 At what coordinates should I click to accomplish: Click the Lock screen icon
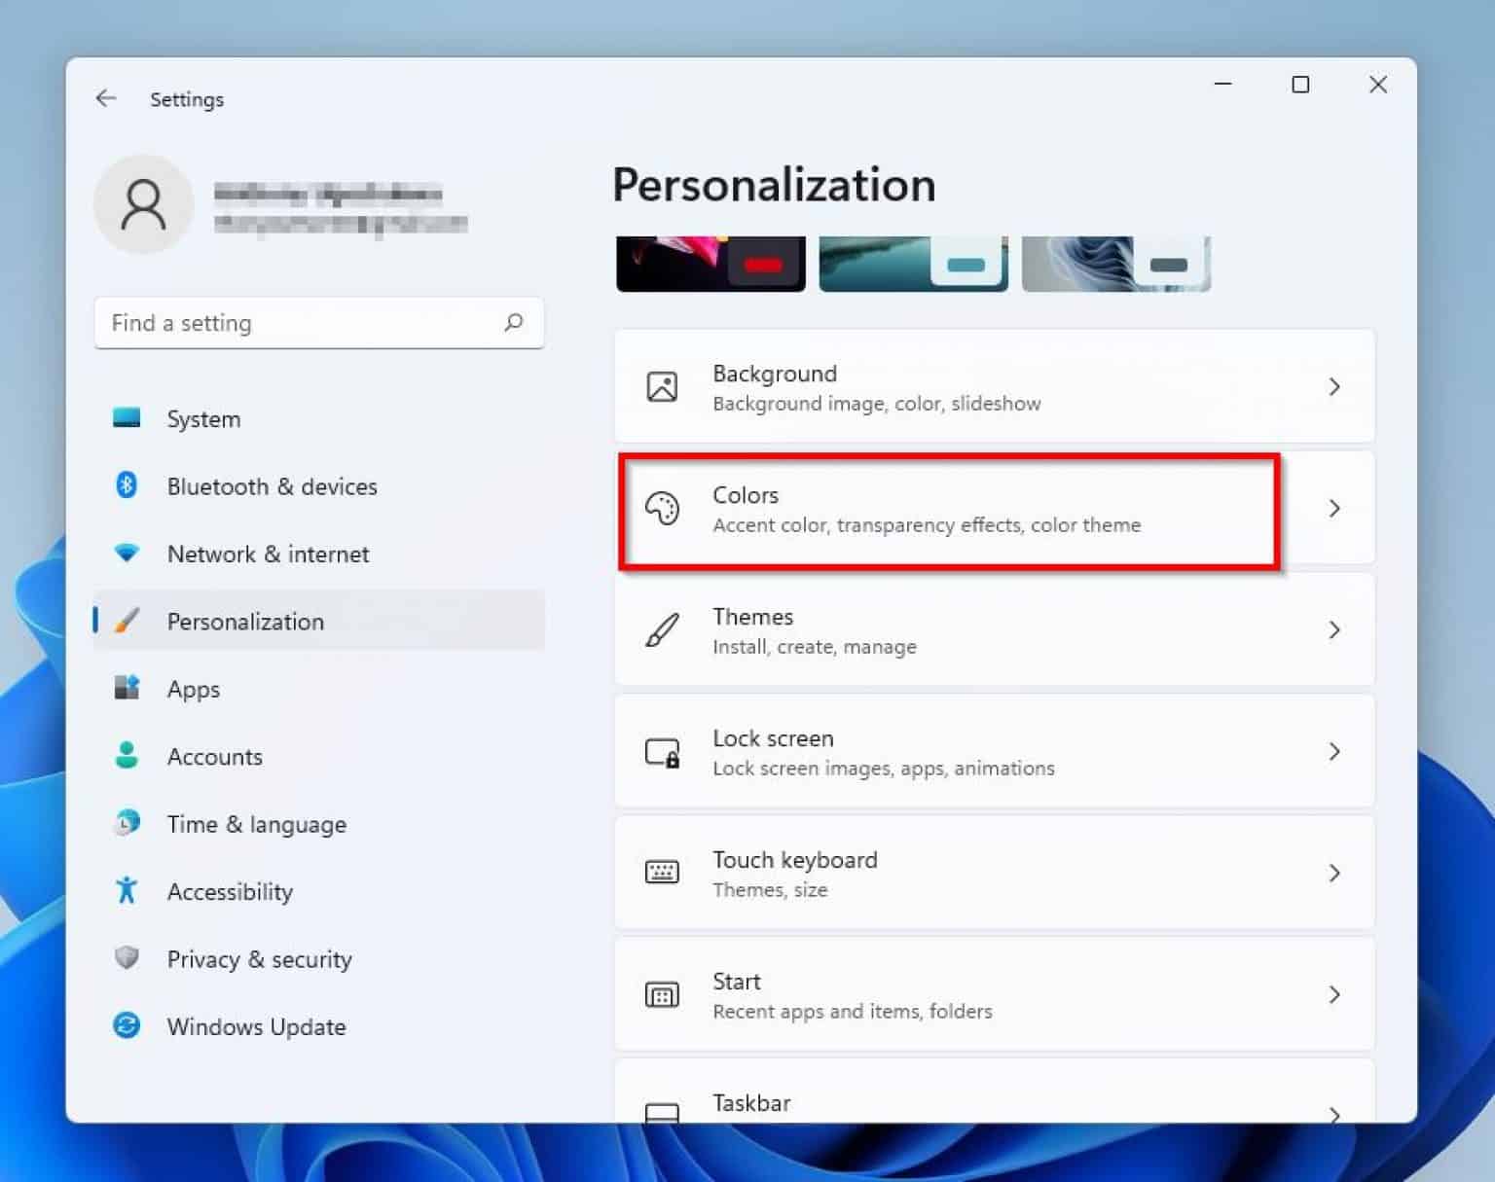(x=663, y=751)
